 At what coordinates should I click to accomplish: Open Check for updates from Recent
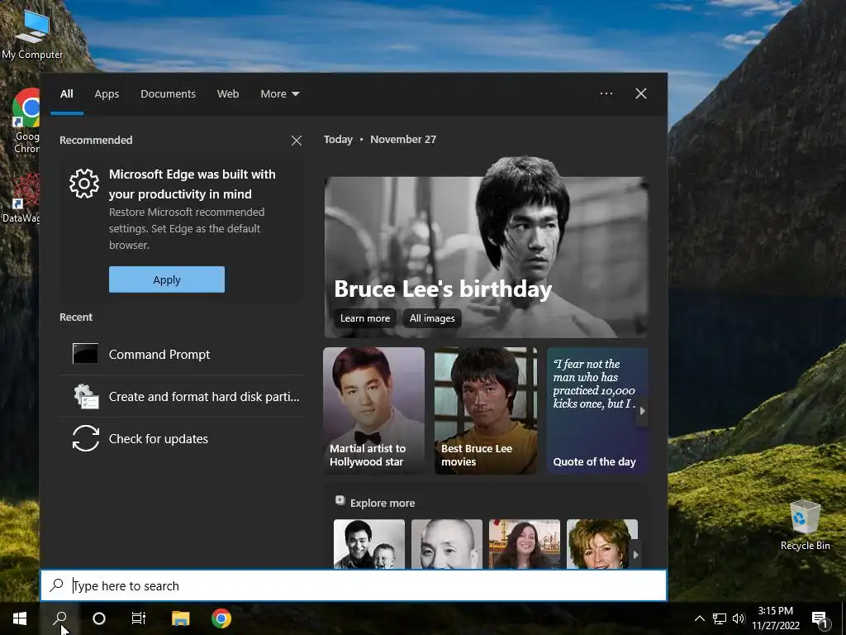(x=182, y=438)
